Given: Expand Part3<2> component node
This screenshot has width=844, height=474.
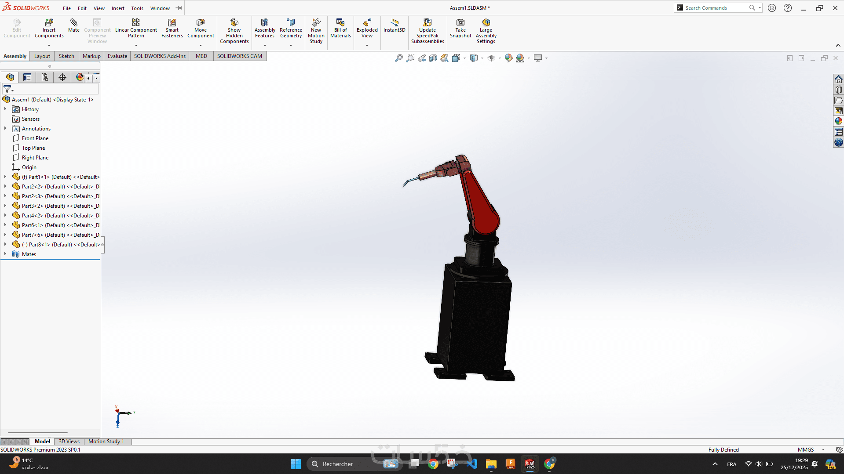Looking at the screenshot, I should (x=5, y=206).
